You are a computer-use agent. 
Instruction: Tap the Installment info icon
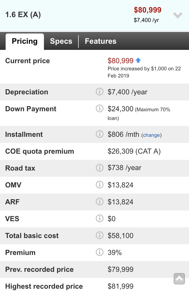99,134
